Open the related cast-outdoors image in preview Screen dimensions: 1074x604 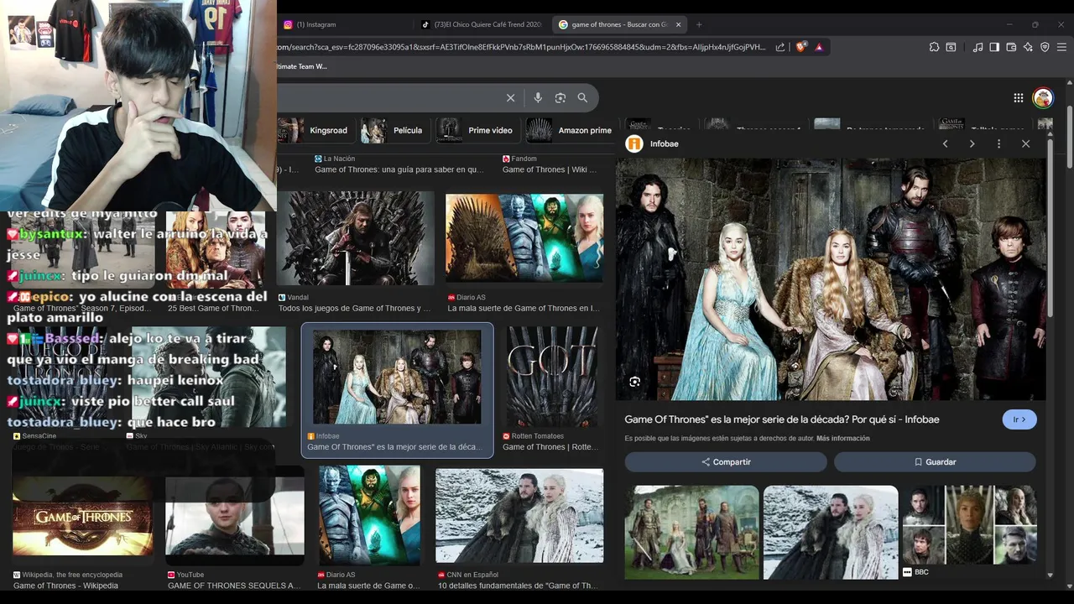click(692, 533)
